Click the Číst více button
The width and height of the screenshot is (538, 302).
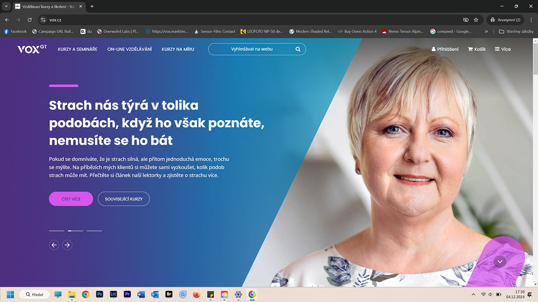pos(71,199)
